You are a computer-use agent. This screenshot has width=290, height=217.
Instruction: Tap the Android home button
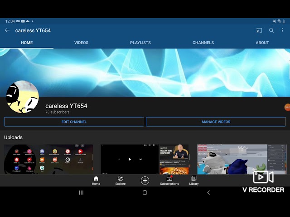click(145, 193)
